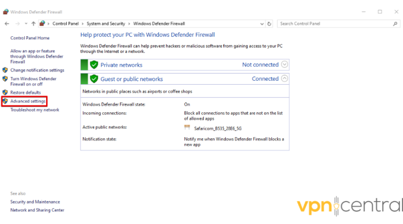
Task: Open Security and Maintenance link
Action: click(x=35, y=202)
